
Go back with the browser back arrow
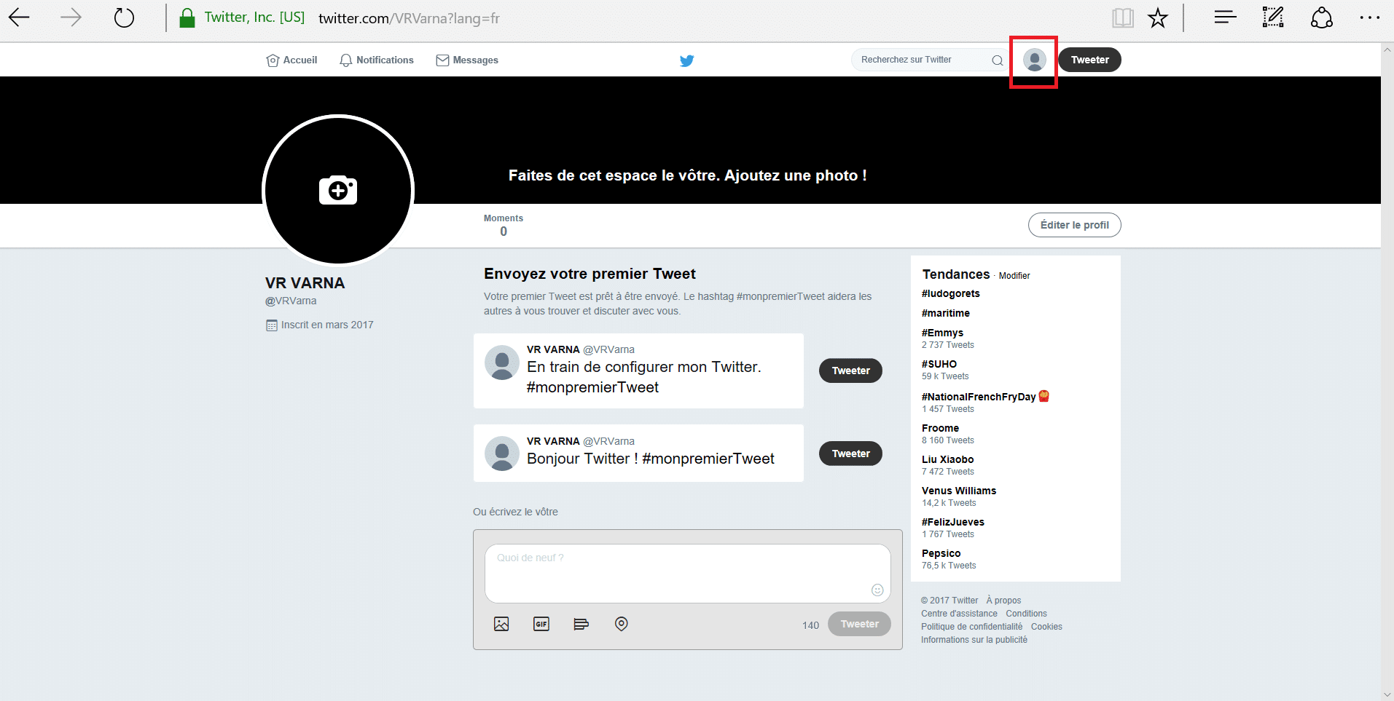[19, 17]
